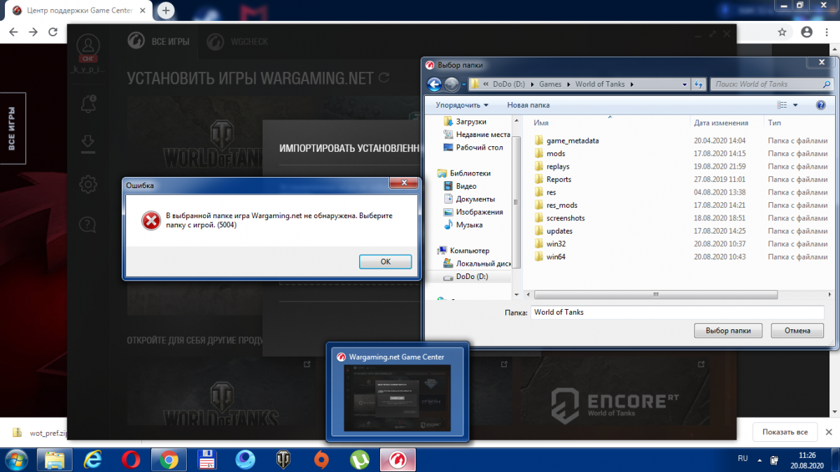The image size is (840, 472).
Task: Go back with the blue back arrow
Action: coord(434,85)
